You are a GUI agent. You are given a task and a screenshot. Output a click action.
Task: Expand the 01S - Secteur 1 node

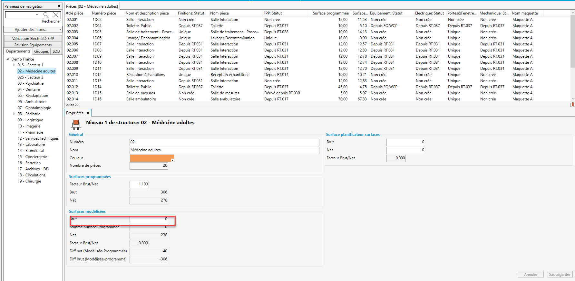pyautogui.click(x=14, y=65)
